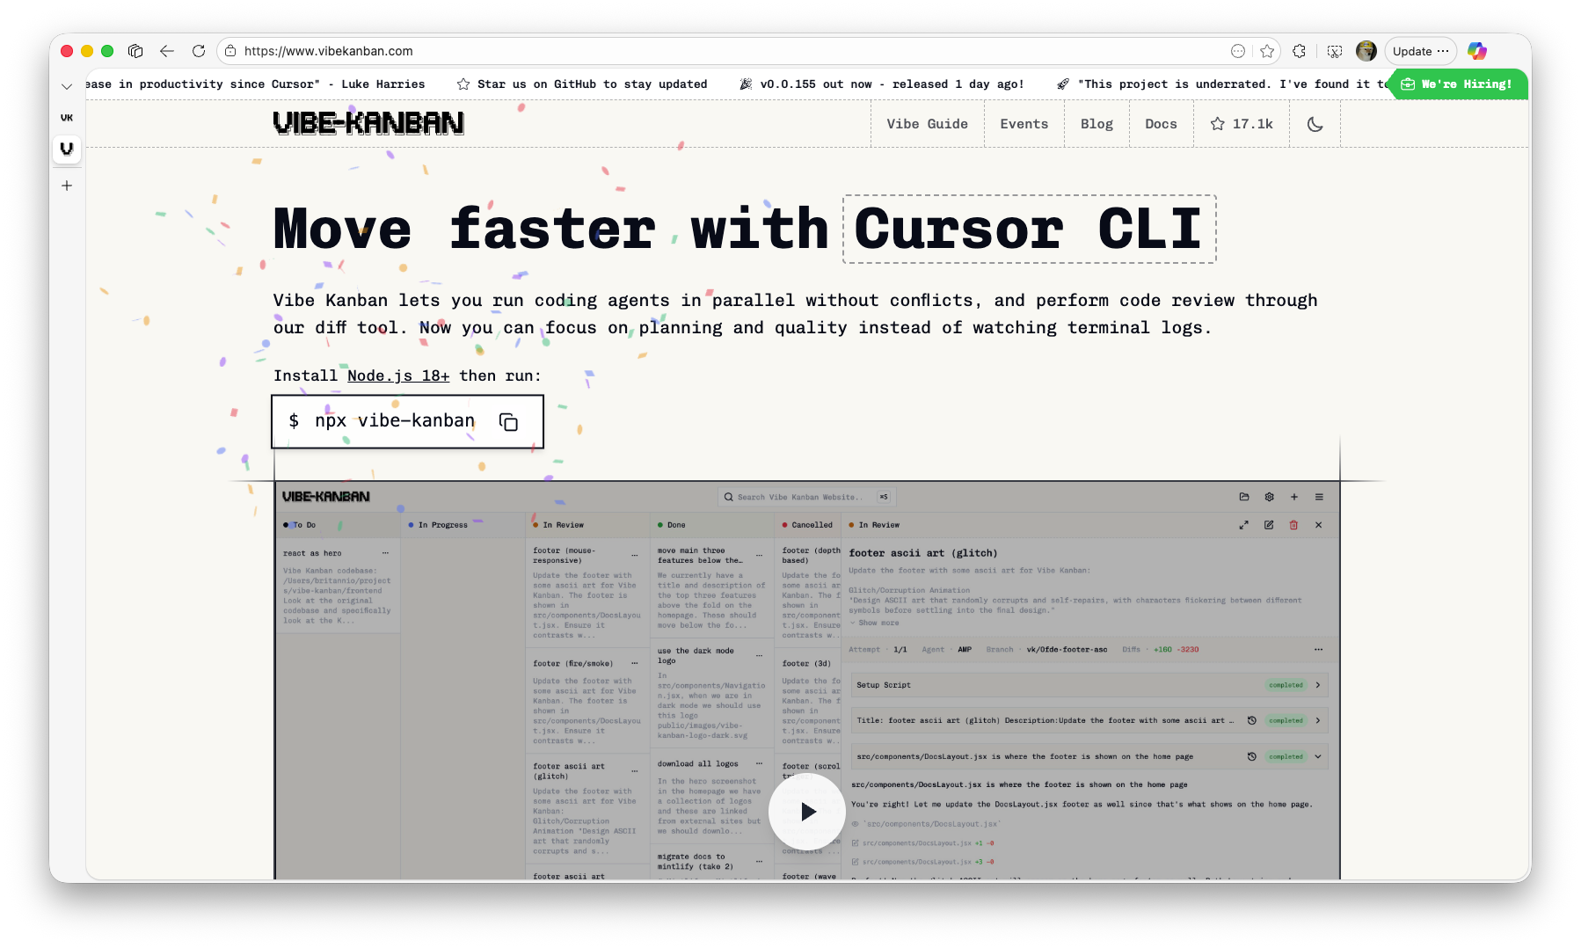Click the settings gear in the preview
Image resolution: width=1581 pixels, height=948 pixels.
point(1270,497)
